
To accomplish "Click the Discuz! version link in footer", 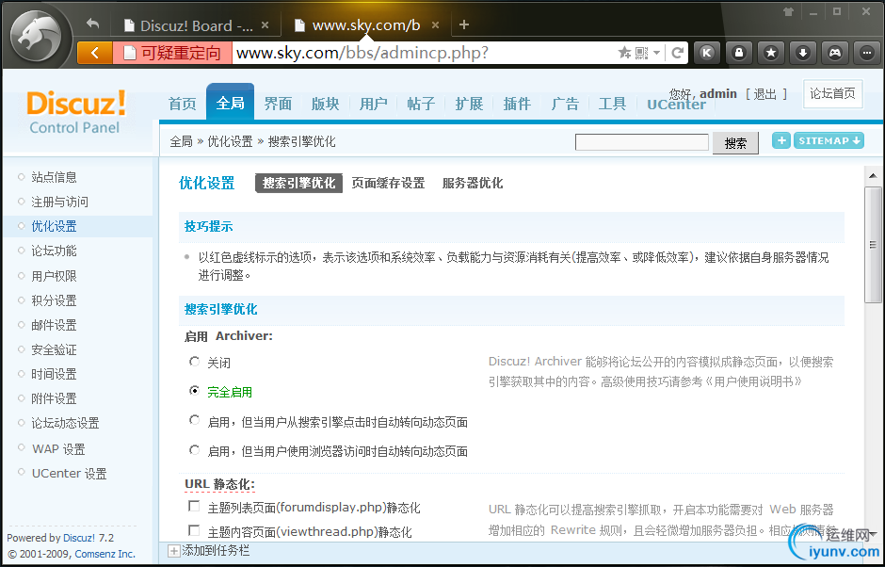I will tap(79, 538).
